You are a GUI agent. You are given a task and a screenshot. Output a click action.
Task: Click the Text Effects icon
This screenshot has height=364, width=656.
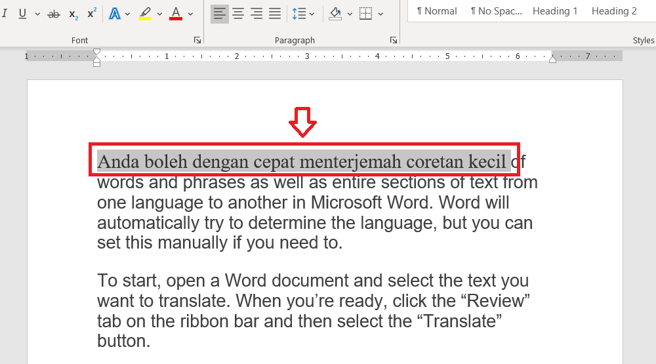(115, 13)
